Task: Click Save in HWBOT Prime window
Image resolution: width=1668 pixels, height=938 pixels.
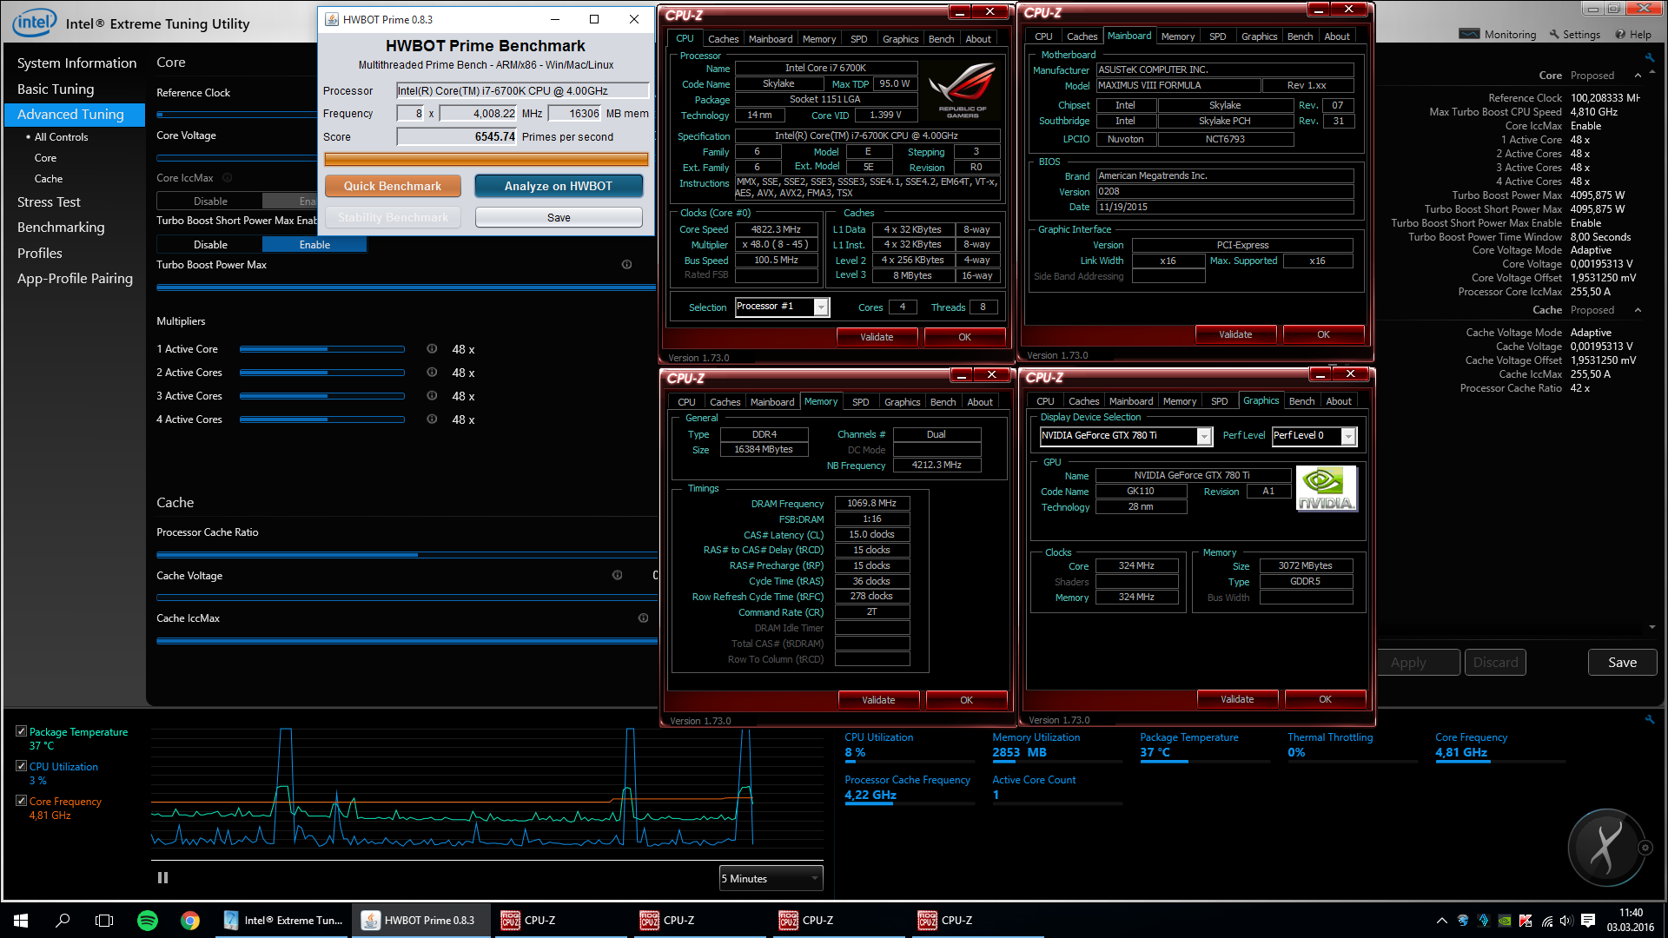Action: coord(559,218)
